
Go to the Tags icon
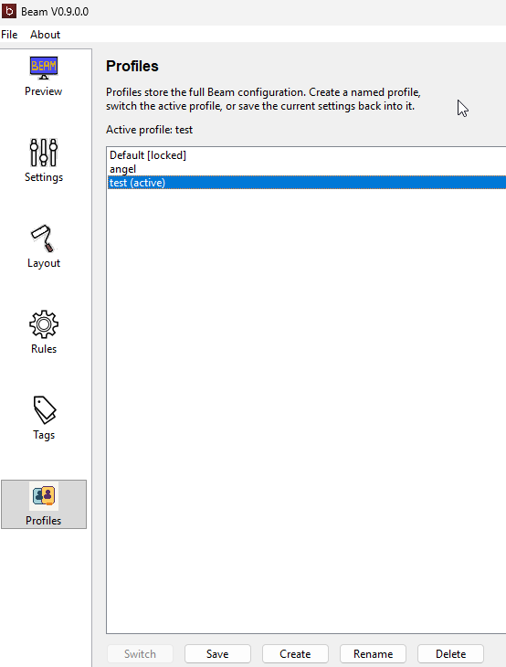pyautogui.click(x=43, y=410)
